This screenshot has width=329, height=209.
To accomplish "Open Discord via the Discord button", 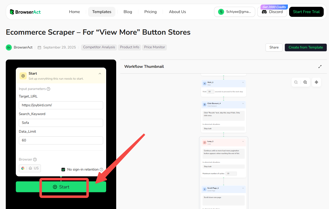I will [272, 12].
